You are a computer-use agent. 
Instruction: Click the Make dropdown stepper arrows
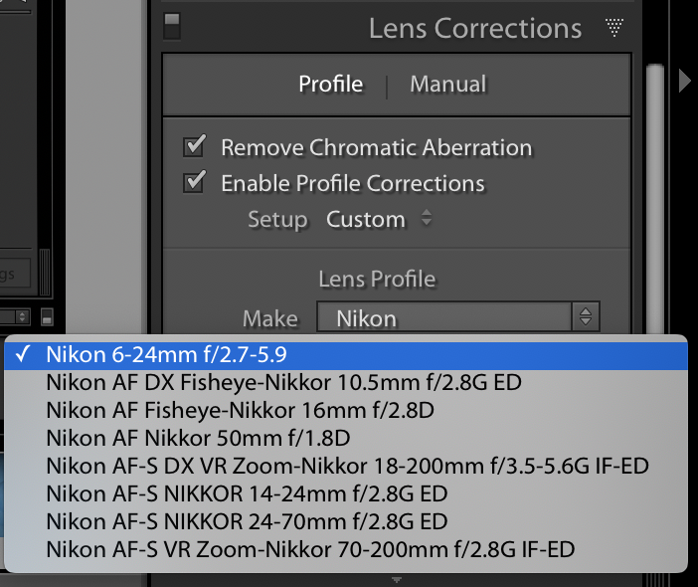click(x=586, y=317)
